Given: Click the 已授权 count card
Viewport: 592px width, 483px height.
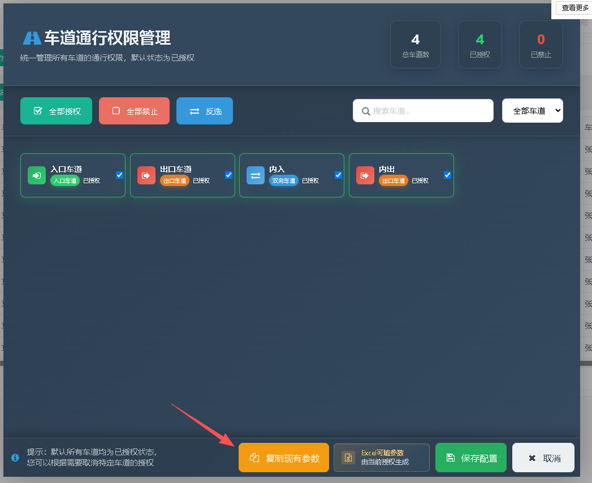Looking at the screenshot, I should click(x=480, y=45).
